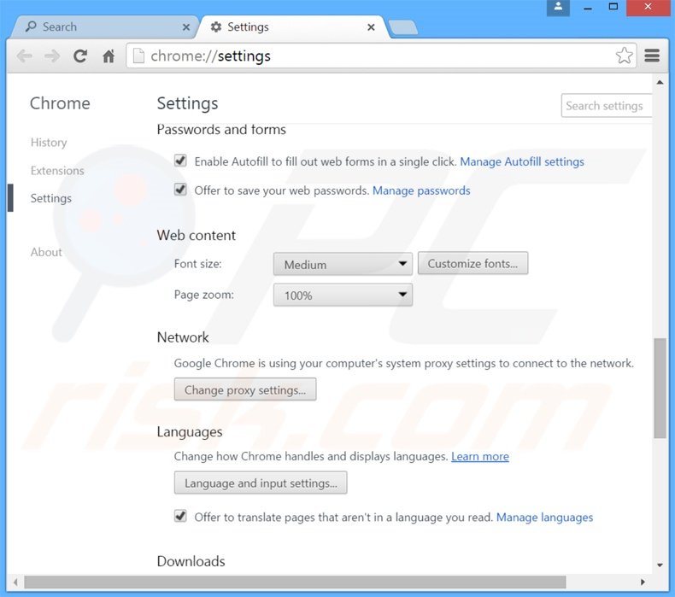Reload the page with refresh icon

pos(80,56)
